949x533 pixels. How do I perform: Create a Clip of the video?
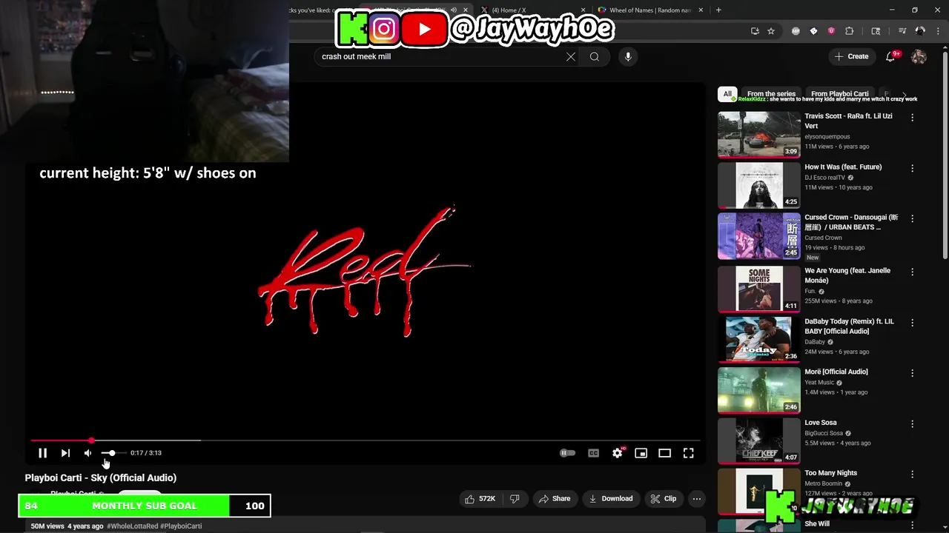(663, 499)
